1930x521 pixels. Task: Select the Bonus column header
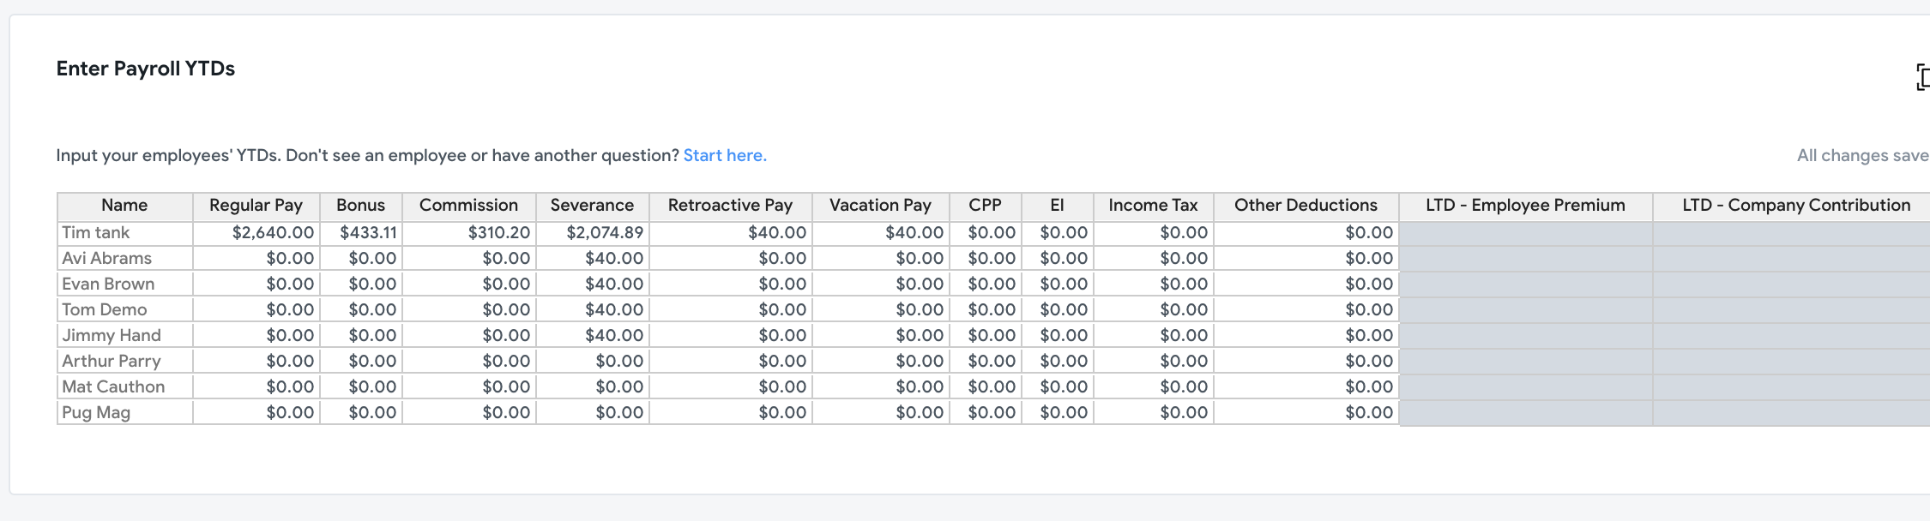[361, 206]
